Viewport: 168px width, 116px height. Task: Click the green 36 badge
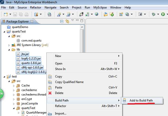[1, 93]
